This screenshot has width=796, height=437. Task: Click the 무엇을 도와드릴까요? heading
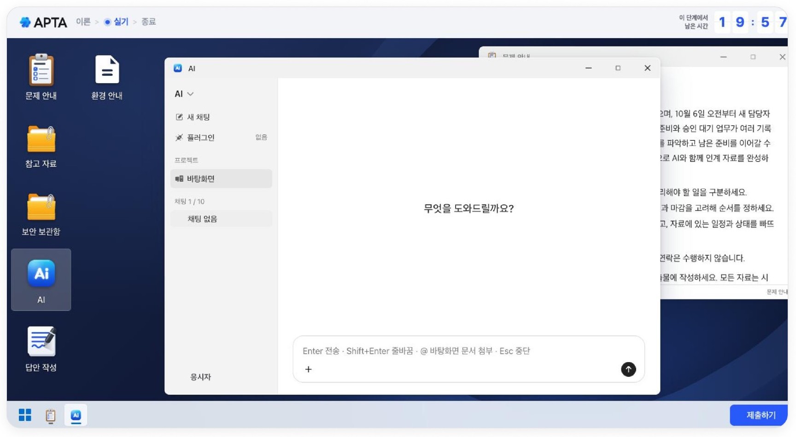[x=468, y=208]
